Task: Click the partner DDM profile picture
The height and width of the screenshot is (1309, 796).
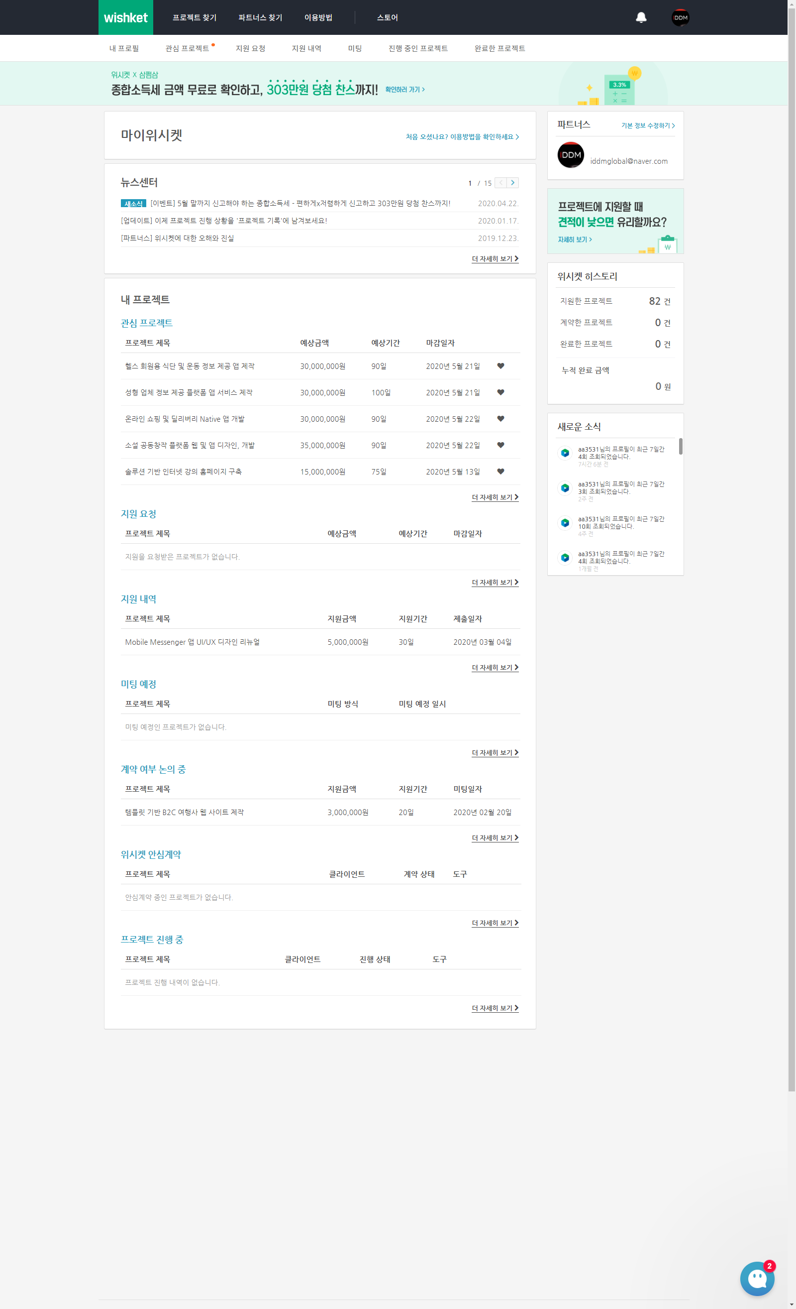Action: (571, 155)
